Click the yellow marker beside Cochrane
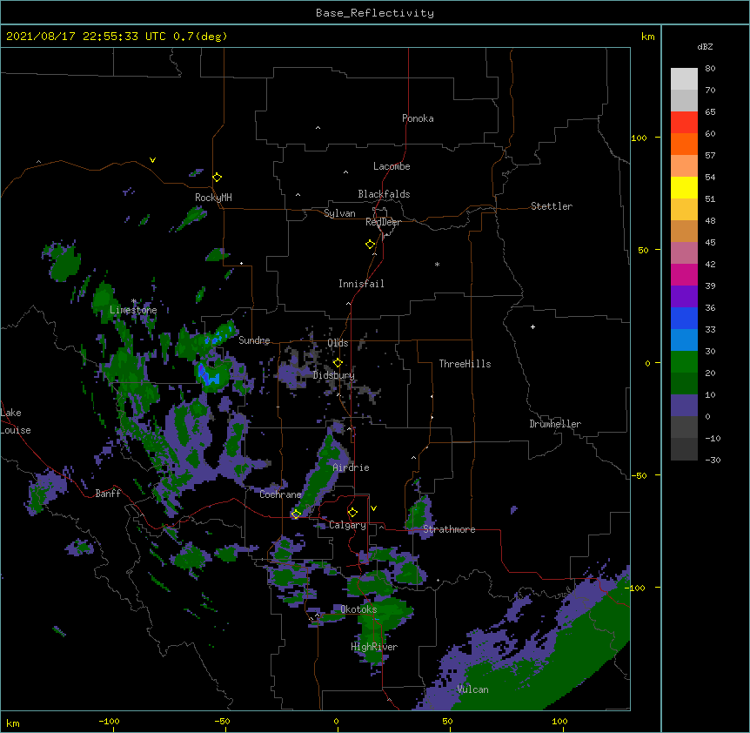 [296, 514]
